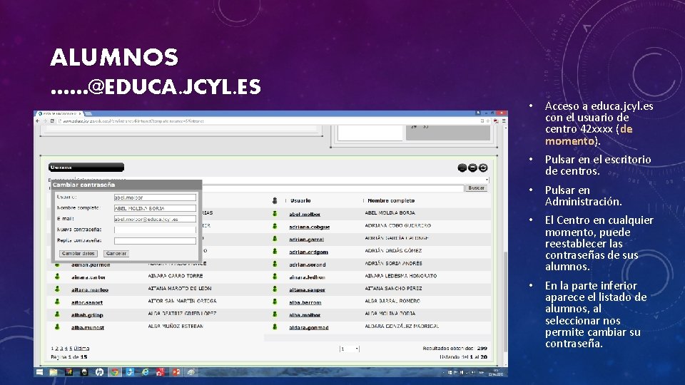Open File Explorer from the taskbar
This screenshot has height=385, width=685.
click(x=54, y=372)
